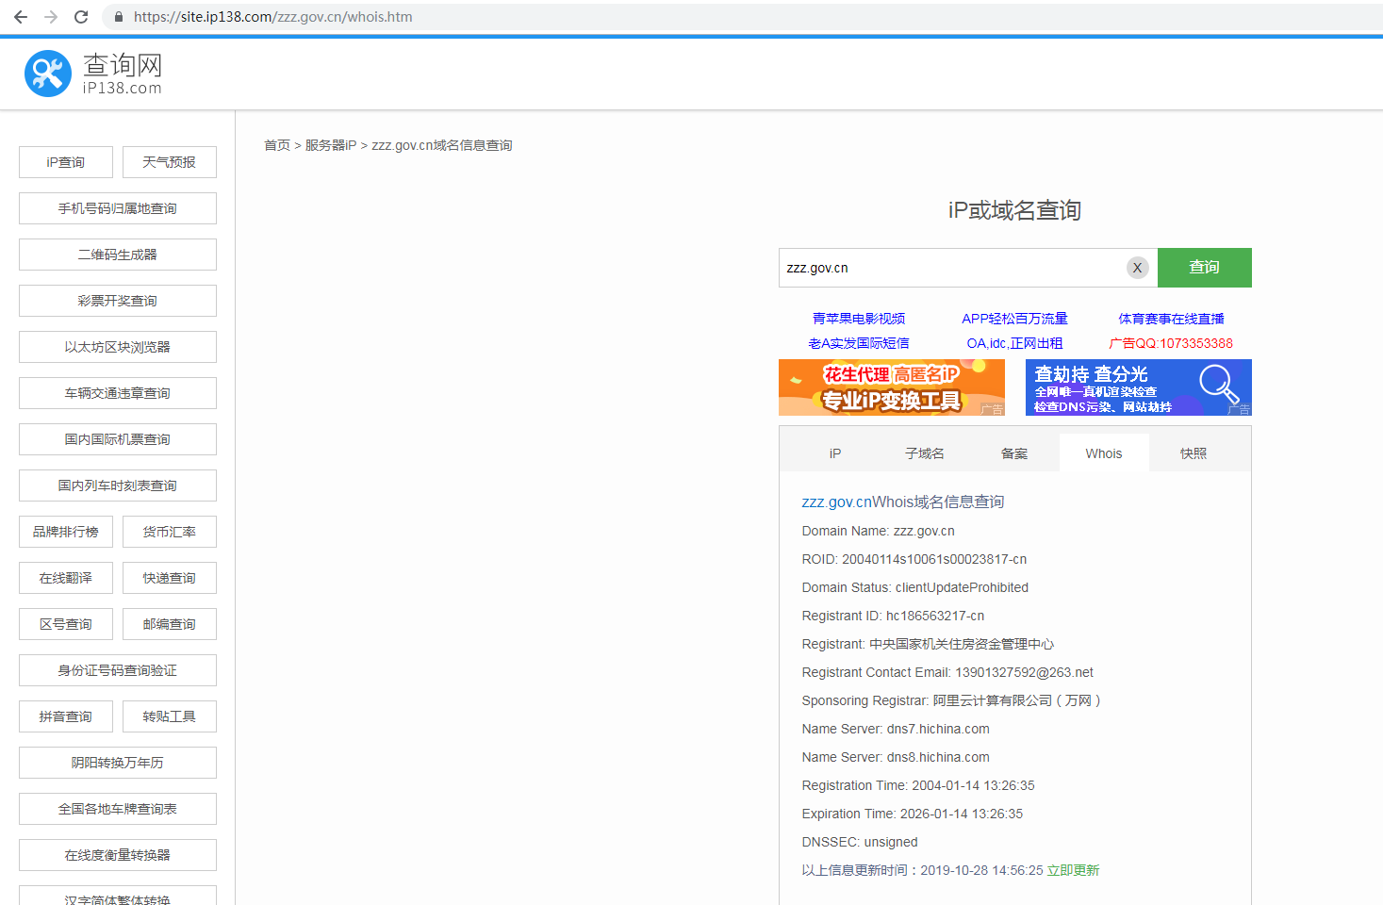
Task: Open 手机号码归属地查询 sidebar button
Action: pos(118,208)
